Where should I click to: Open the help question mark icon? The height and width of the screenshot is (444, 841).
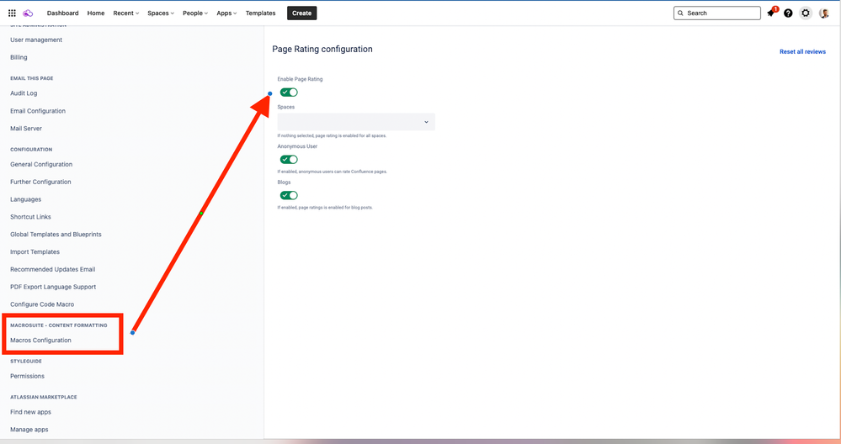(x=788, y=13)
